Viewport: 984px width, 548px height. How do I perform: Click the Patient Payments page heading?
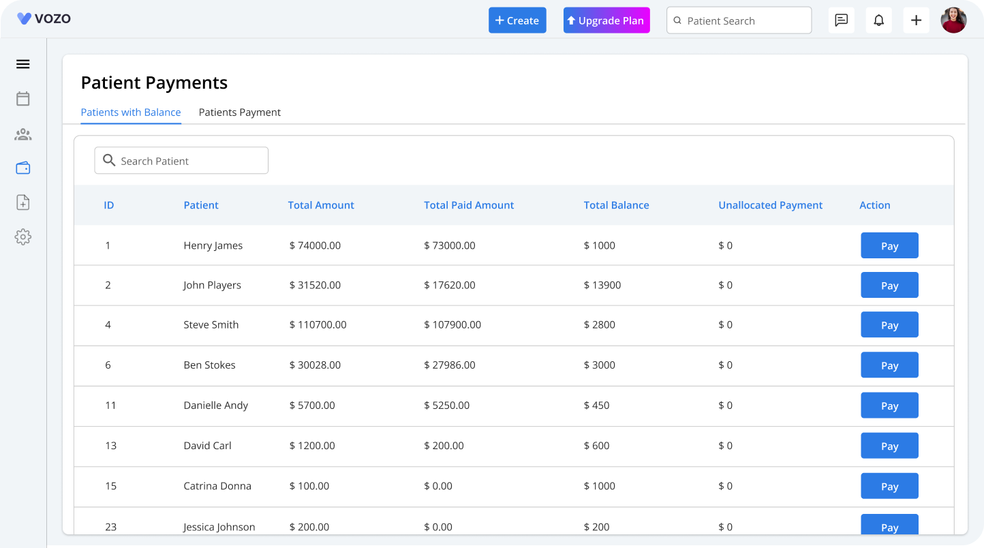coord(154,82)
